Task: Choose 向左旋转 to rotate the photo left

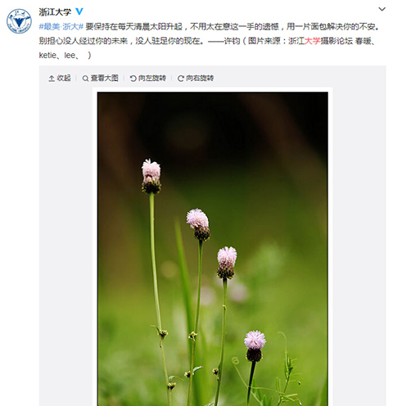Action: (152, 79)
